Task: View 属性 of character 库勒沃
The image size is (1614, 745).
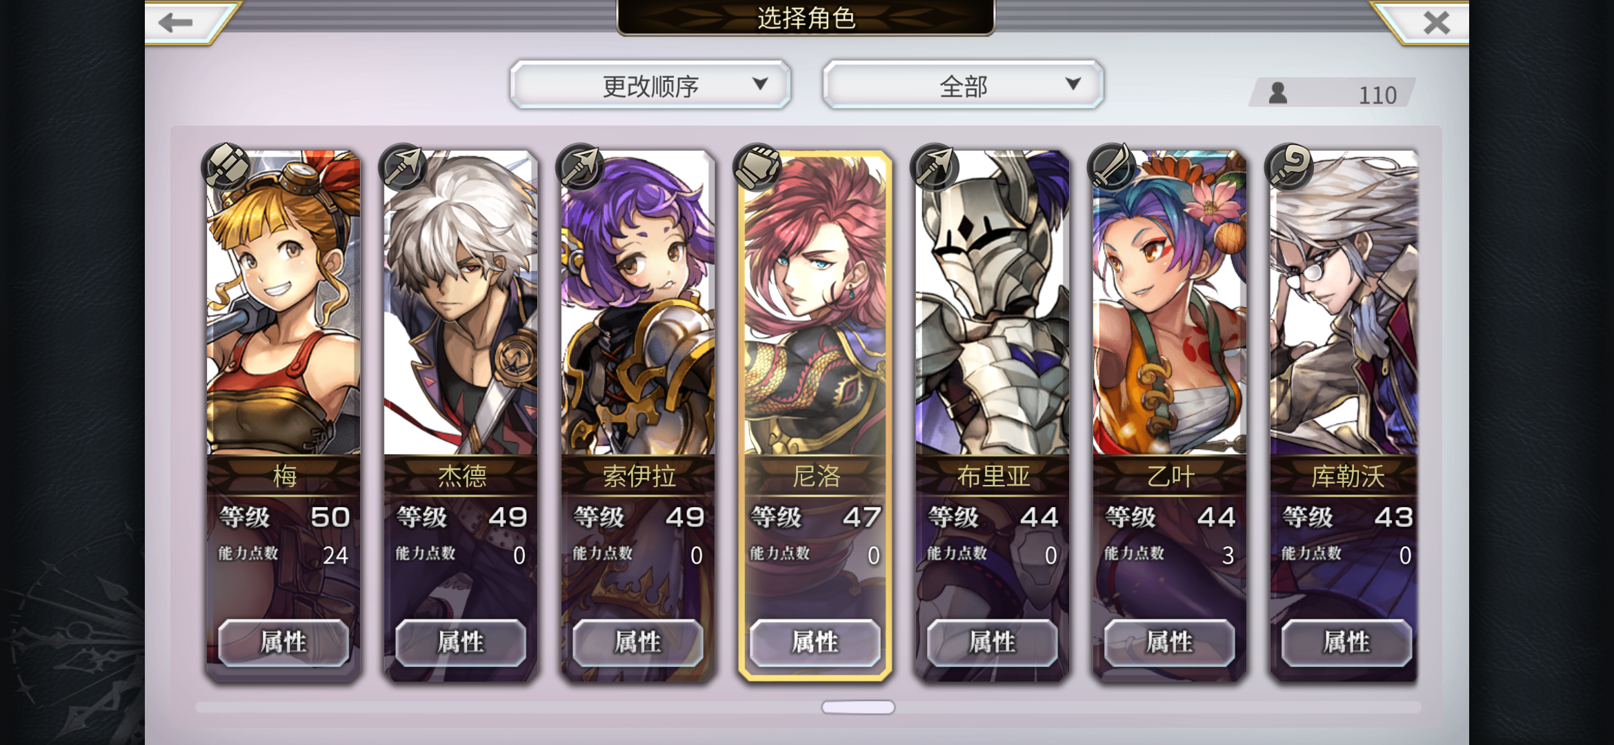Action: click(1346, 642)
